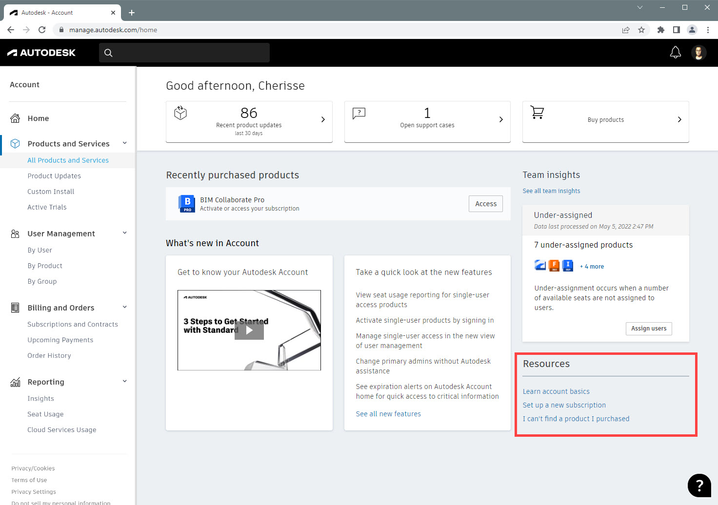Open Custom Install page
Image resolution: width=718 pixels, height=505 pixels.
[51, 192]
